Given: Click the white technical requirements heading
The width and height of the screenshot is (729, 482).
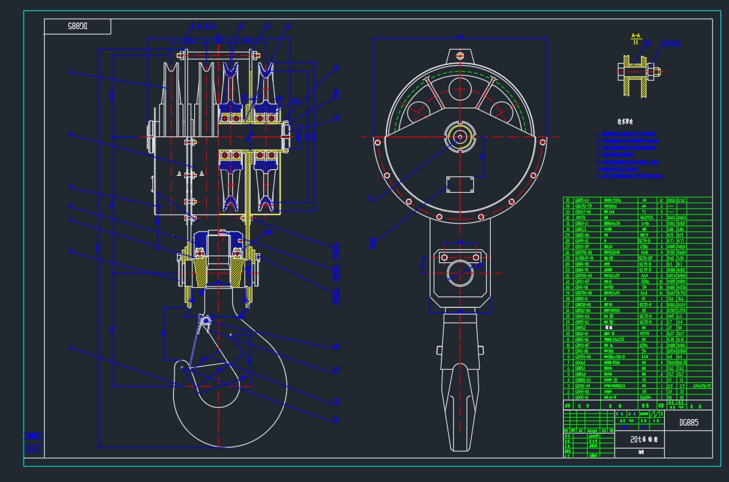Looking at the screenshot, I should (625, 122).
